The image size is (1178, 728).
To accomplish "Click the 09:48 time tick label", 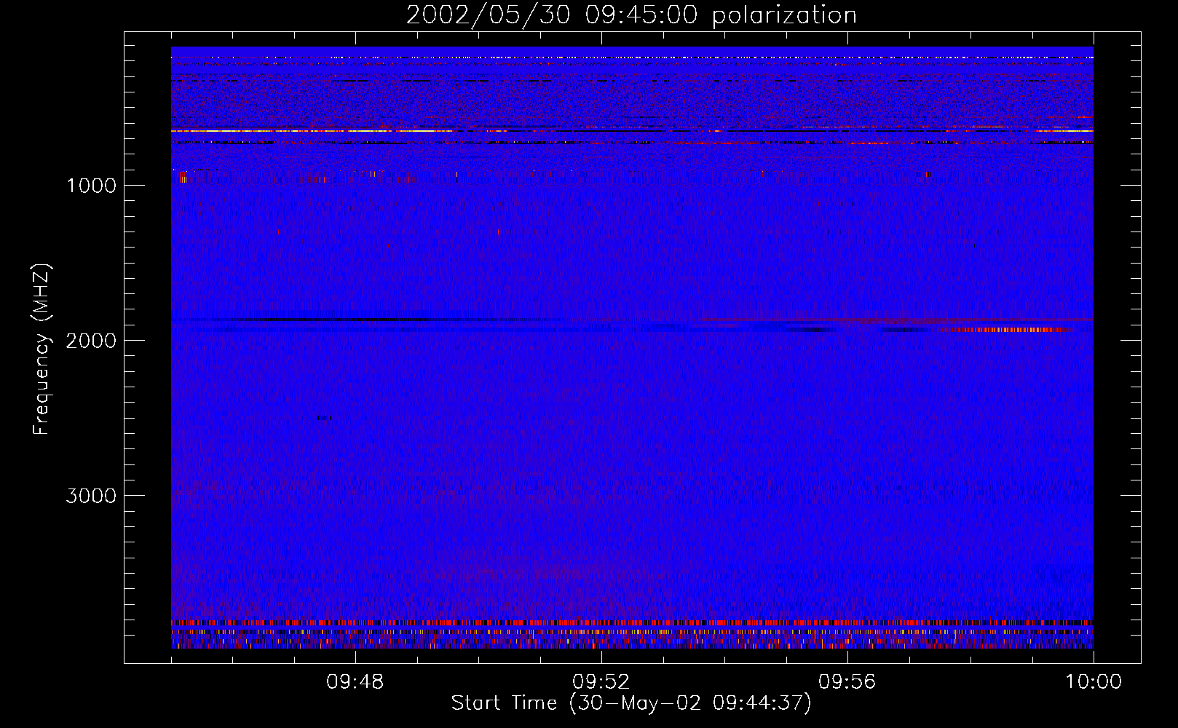I will [x=355, y=682].
